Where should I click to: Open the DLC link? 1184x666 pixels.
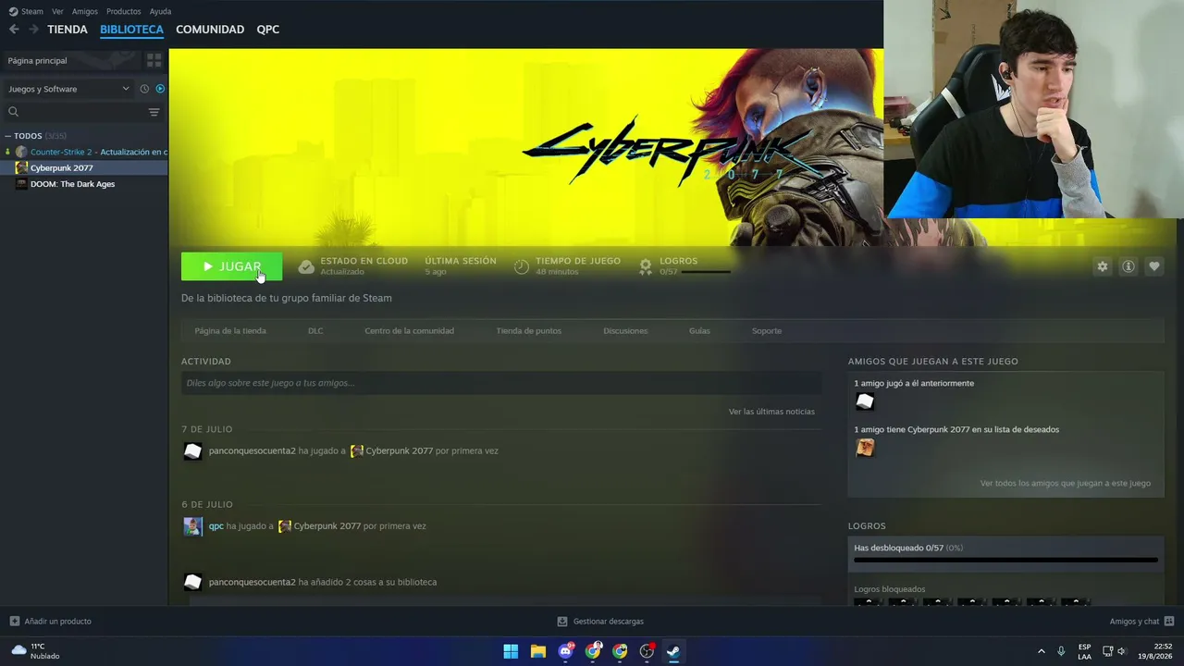(x=315, y=331)
